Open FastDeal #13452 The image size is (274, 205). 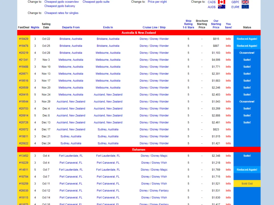point(24,156)
